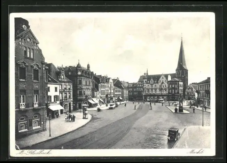
Task: Click the vintage car in the foreground
Action: (x=173, y=134)
